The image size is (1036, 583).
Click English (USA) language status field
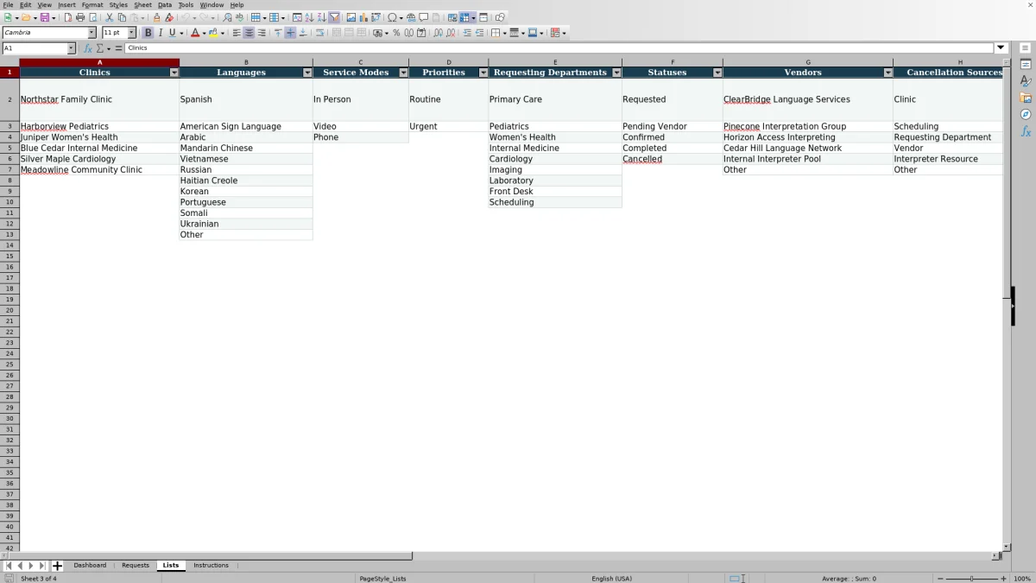(611, 579)
